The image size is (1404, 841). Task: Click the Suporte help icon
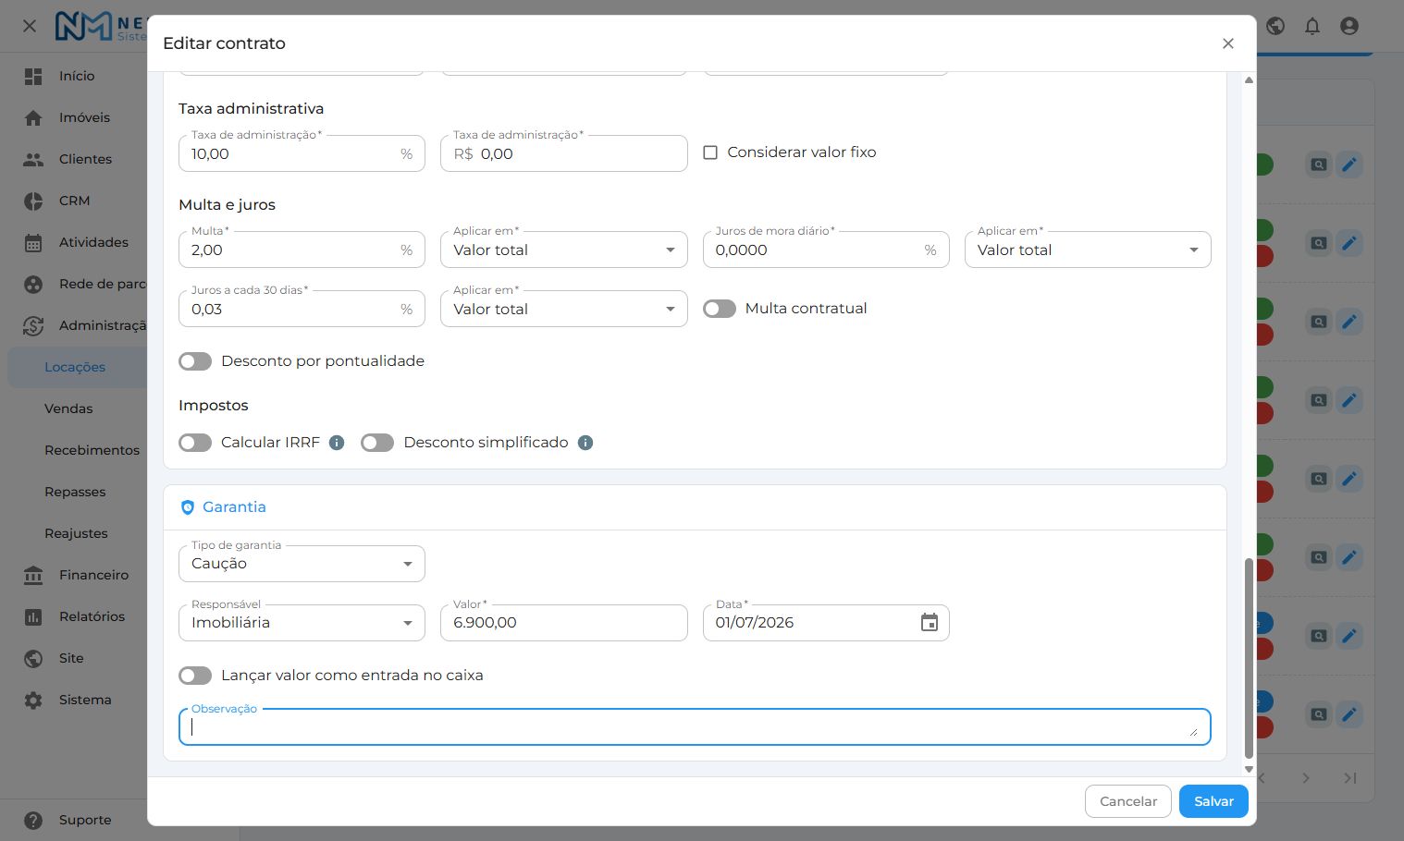pos(33,820)
